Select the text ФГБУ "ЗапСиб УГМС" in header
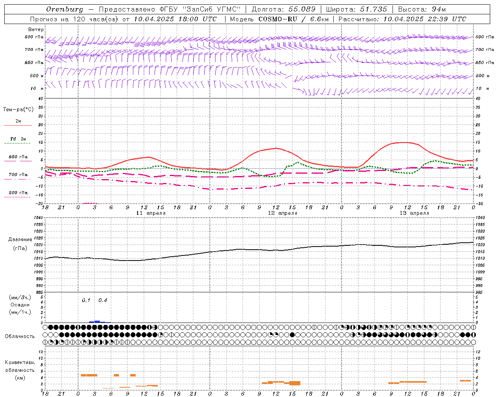The width and height of the screenshot is (496, 397). pyautogui.click(x=200, y=9)
